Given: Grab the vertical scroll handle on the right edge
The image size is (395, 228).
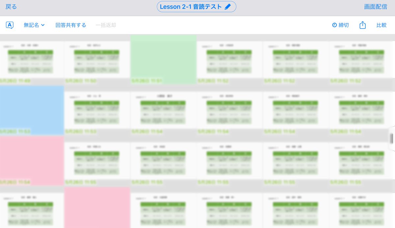Looking at the screenshot, I should tap(392, 139).
